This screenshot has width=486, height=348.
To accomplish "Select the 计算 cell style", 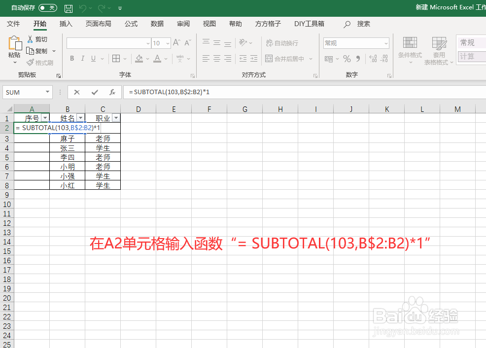I will coord(471,56).
